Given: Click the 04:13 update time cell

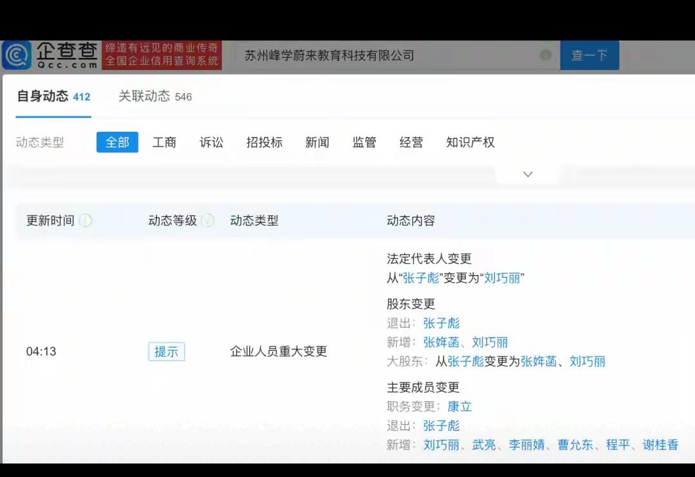Looking at the screenshot, I should [x=41, y=352].
